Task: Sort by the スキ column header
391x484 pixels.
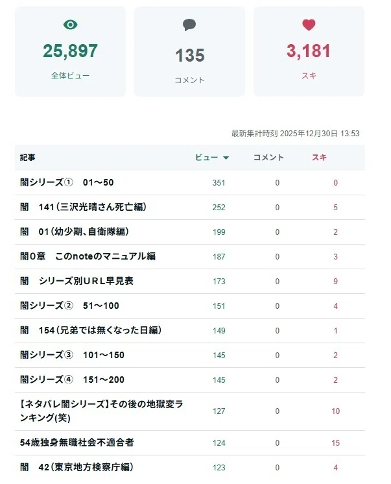Action: 319,158
